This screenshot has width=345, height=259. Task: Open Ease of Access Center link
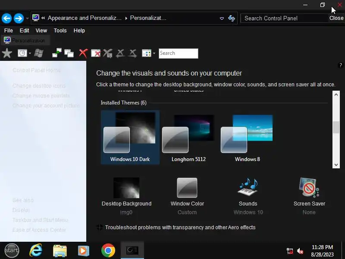(x=39, y=230)
